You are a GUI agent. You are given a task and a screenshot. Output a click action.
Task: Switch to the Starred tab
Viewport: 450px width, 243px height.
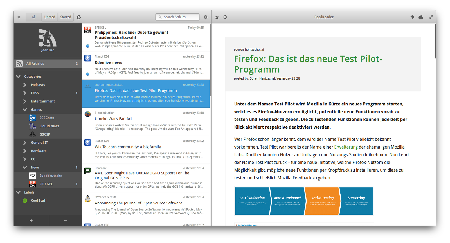coord(66,17)
